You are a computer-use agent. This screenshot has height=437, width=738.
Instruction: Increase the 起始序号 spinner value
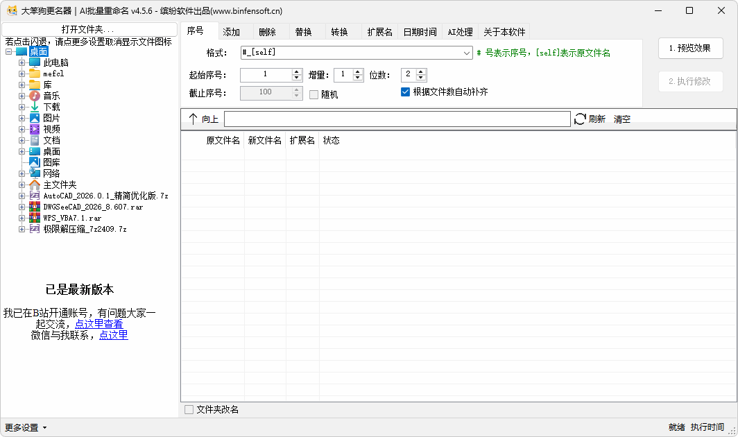(297, 71)
